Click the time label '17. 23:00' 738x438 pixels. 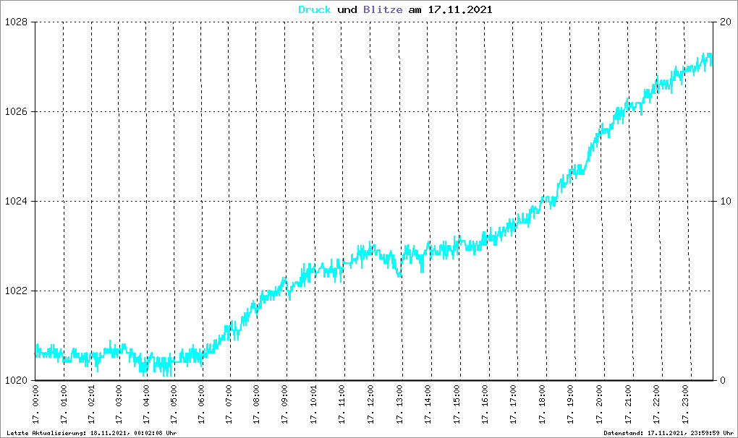pyautogui.click(x=684, y=404)
